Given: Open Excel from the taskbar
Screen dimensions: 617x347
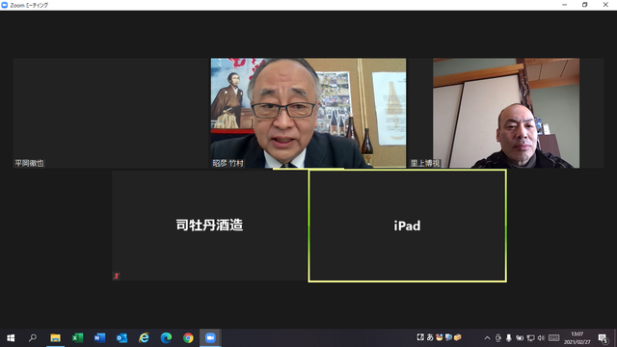Looking at the screenshot, I should point(77,338).
